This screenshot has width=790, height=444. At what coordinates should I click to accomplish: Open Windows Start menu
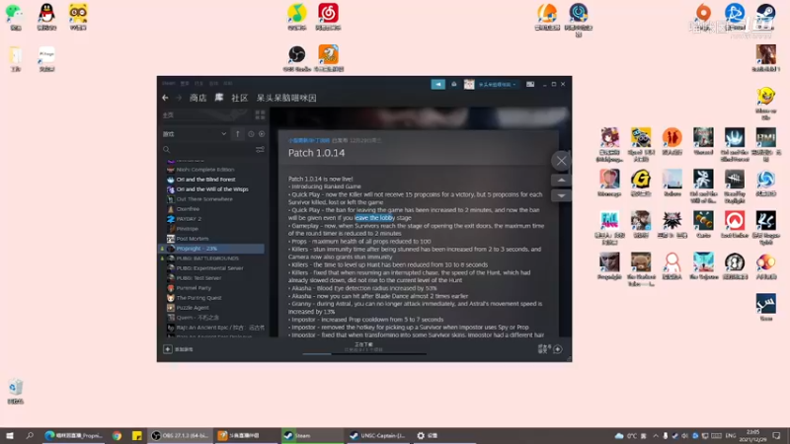point(10,436)
